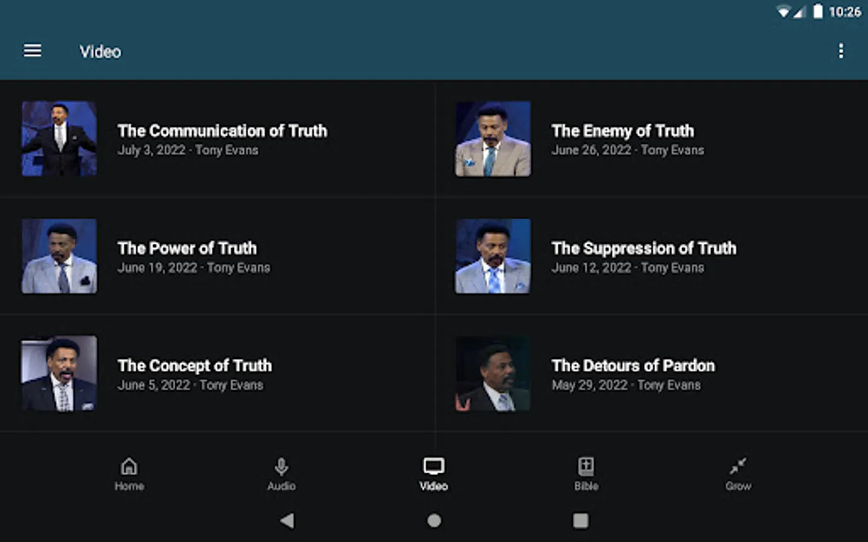Viewport: 868px width, 542px height.
Task: Click the 10:26 clock in status bar
Action: pyautogui.click(x=845, y=11)
